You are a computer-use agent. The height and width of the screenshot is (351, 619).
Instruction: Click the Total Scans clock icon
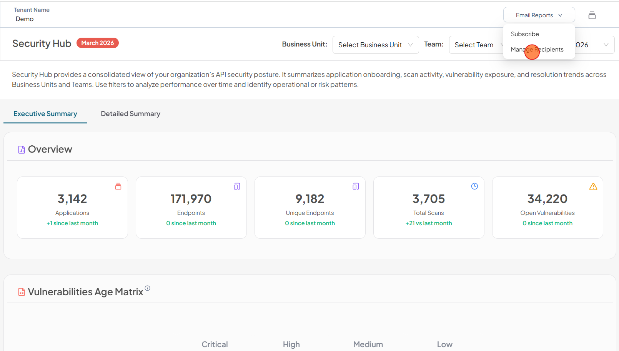[474, 186]
